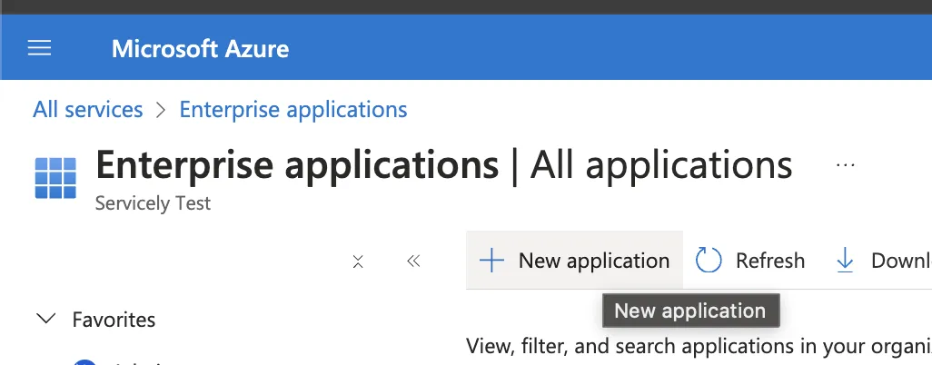Collapse the sidebar with the double-chevron icon

pyautogui.click(x=413, y=261)
